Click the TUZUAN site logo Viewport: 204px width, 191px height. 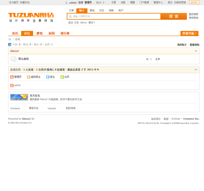pos(31,17)
